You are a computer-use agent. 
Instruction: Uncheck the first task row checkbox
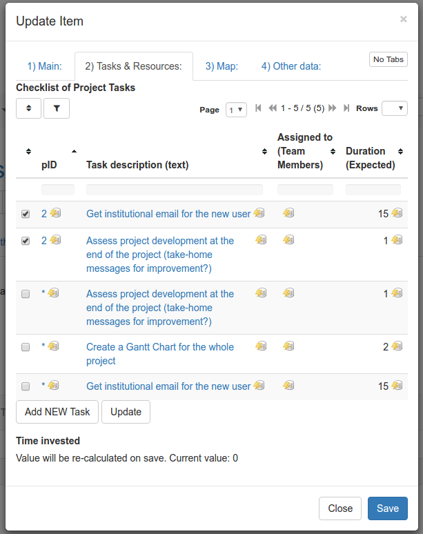tap(26, 214)
